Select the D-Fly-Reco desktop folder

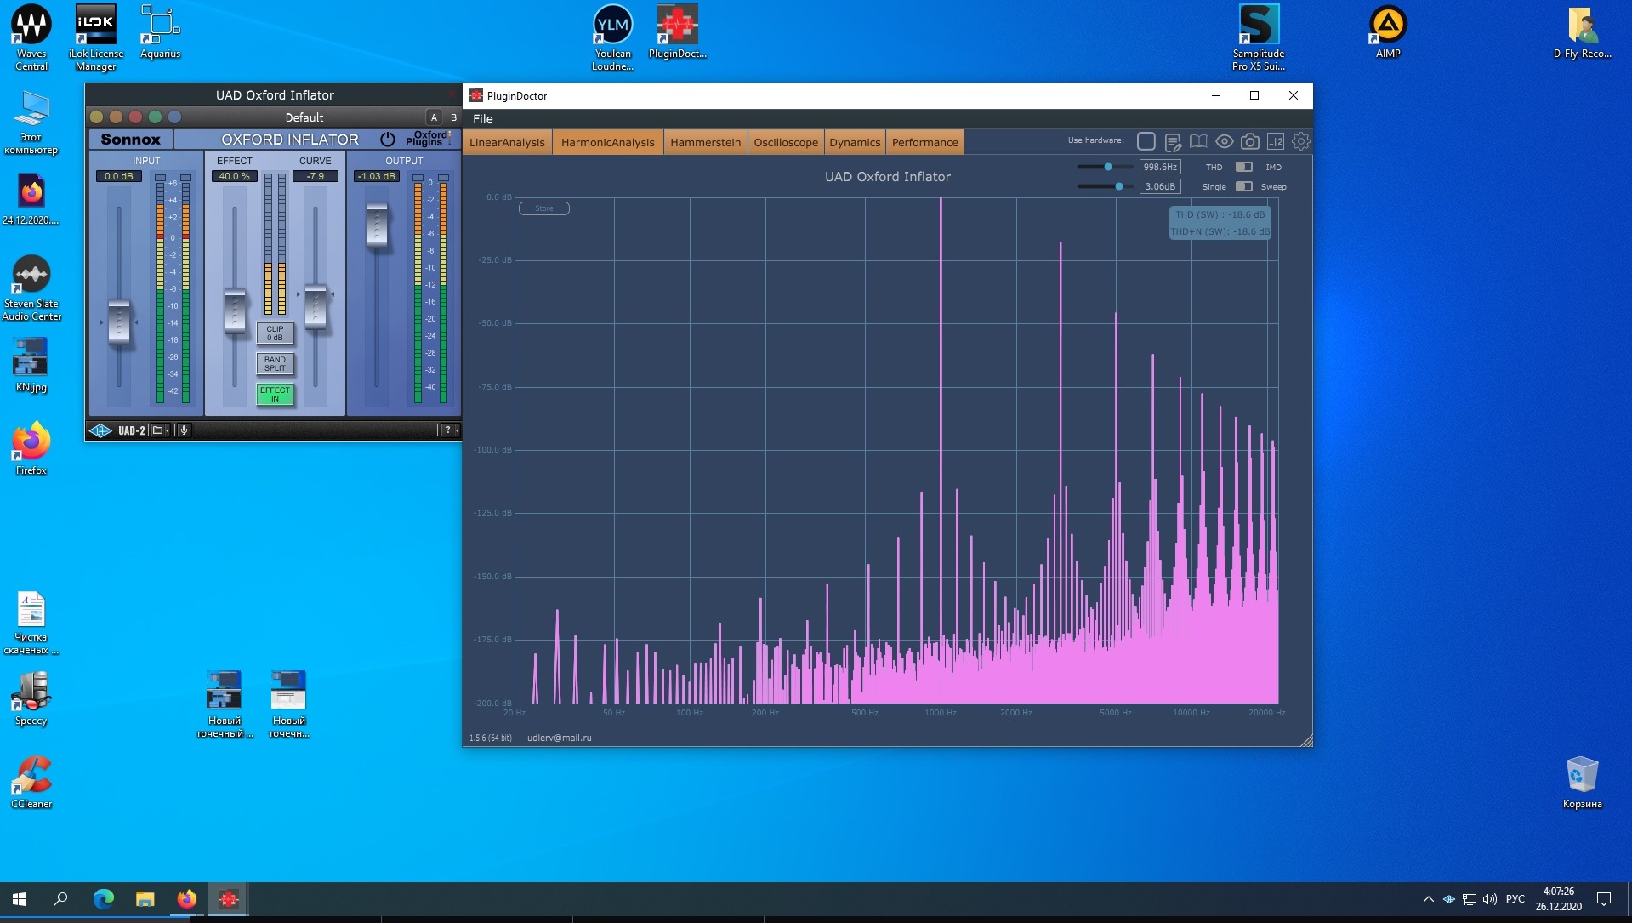tap(1582, 32)
